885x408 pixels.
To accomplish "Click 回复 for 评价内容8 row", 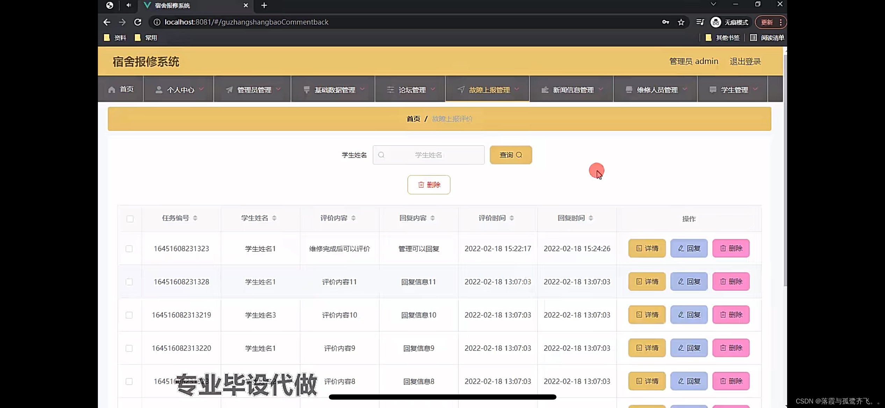I will 689,381.
